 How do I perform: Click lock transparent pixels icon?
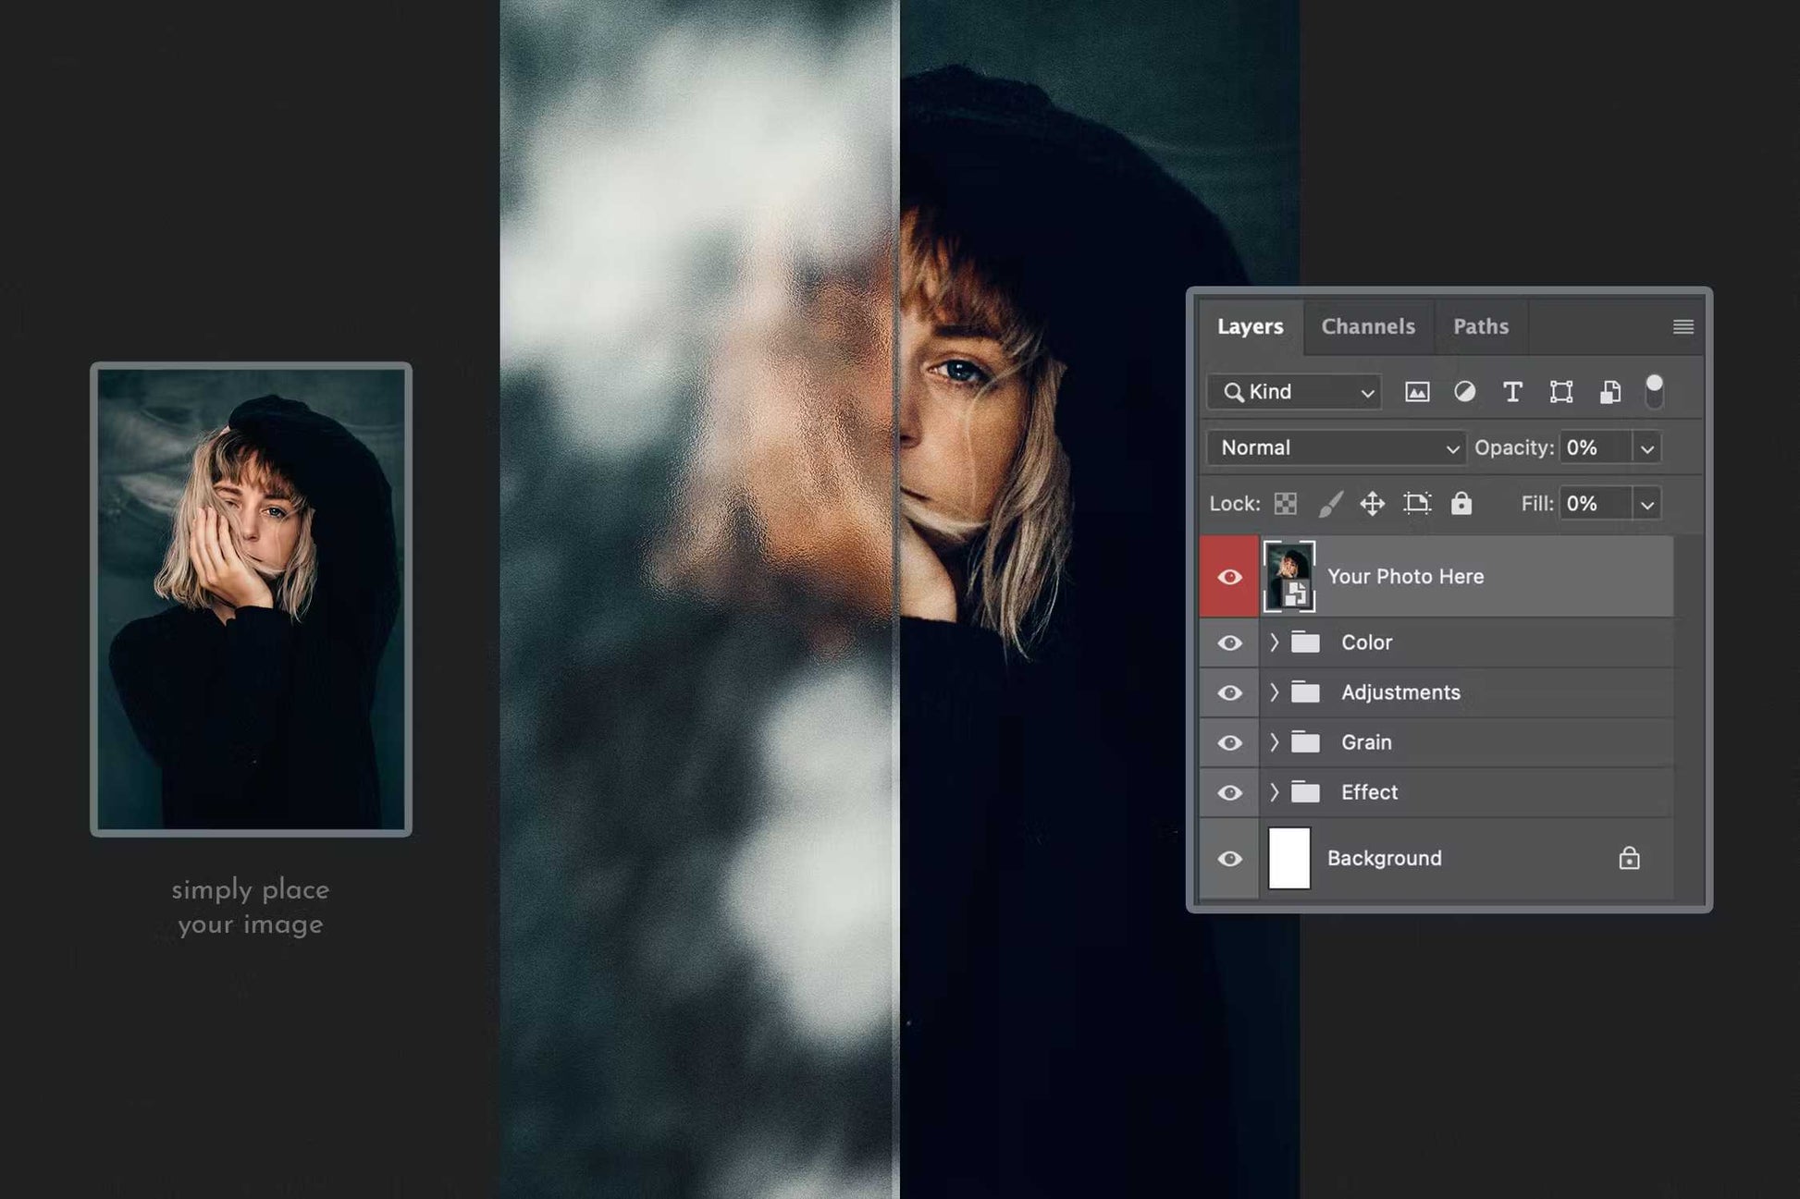tap(1285, 504)
